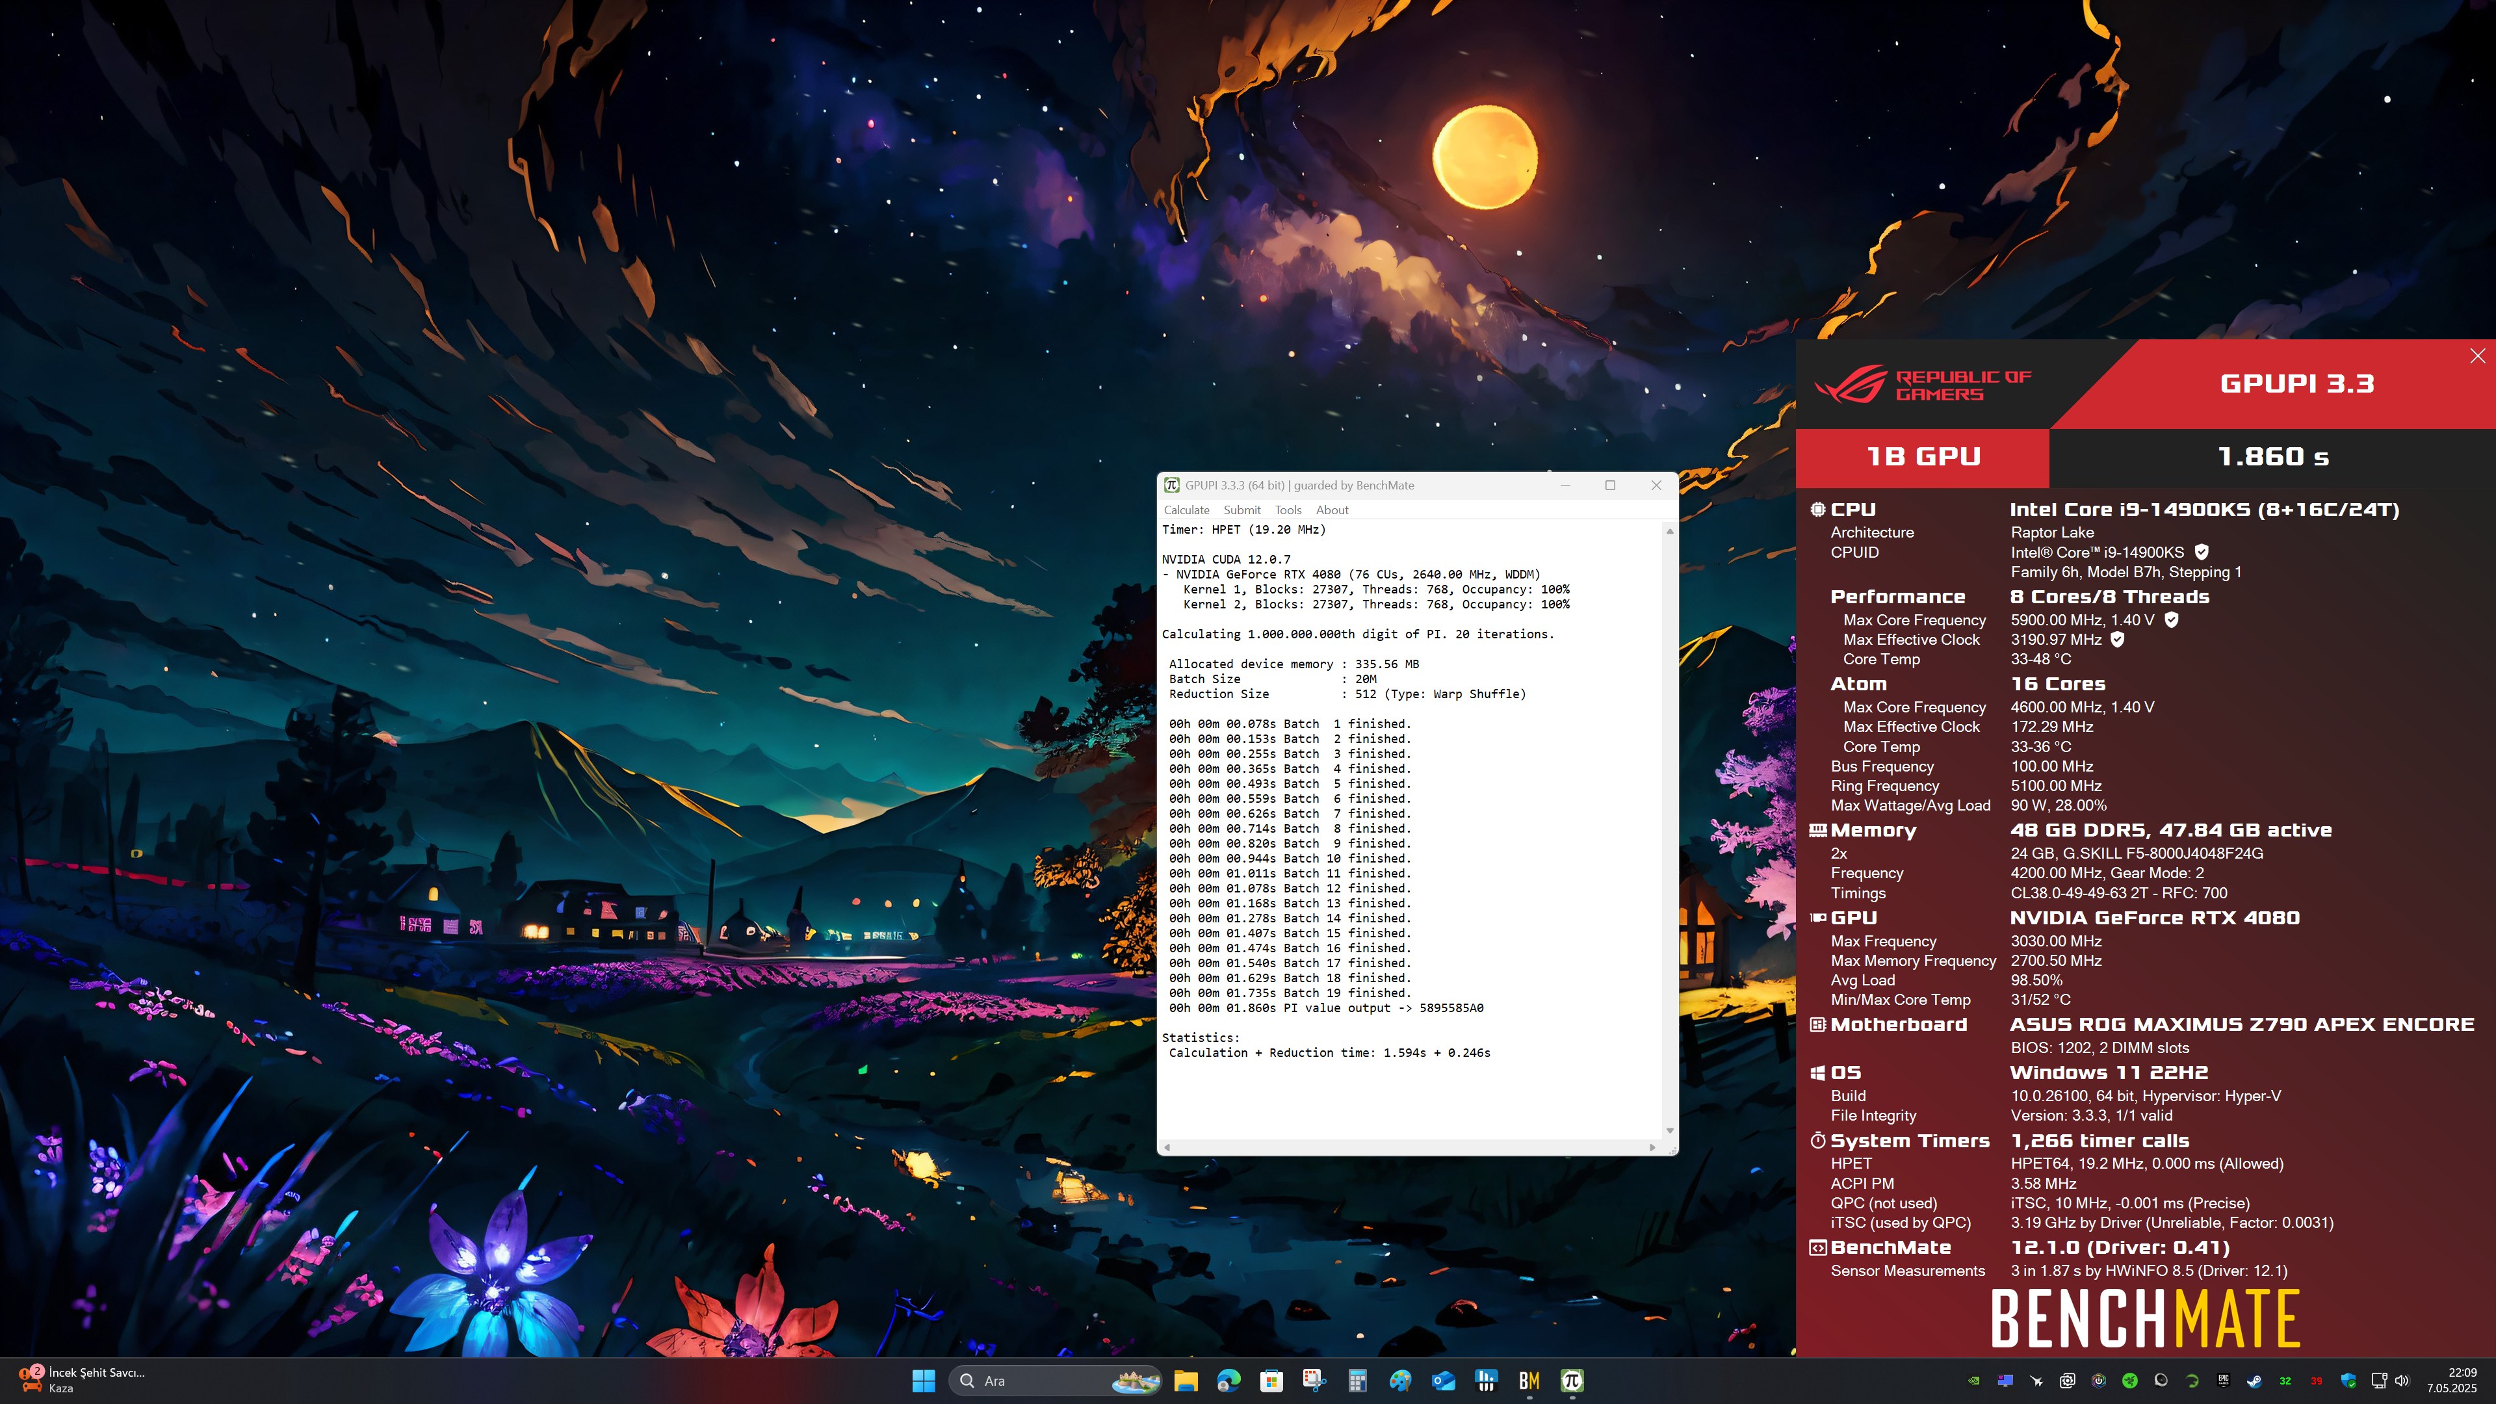Open the About menu in GPUPI

click(1331, 510)
